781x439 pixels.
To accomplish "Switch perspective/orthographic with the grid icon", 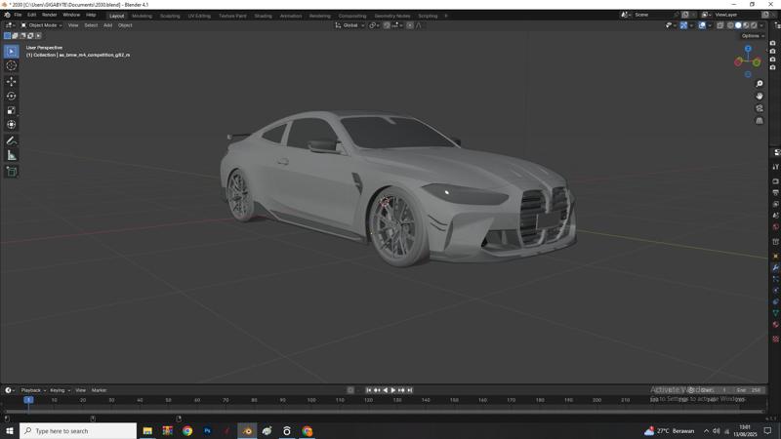I will [x=760, y=120].
